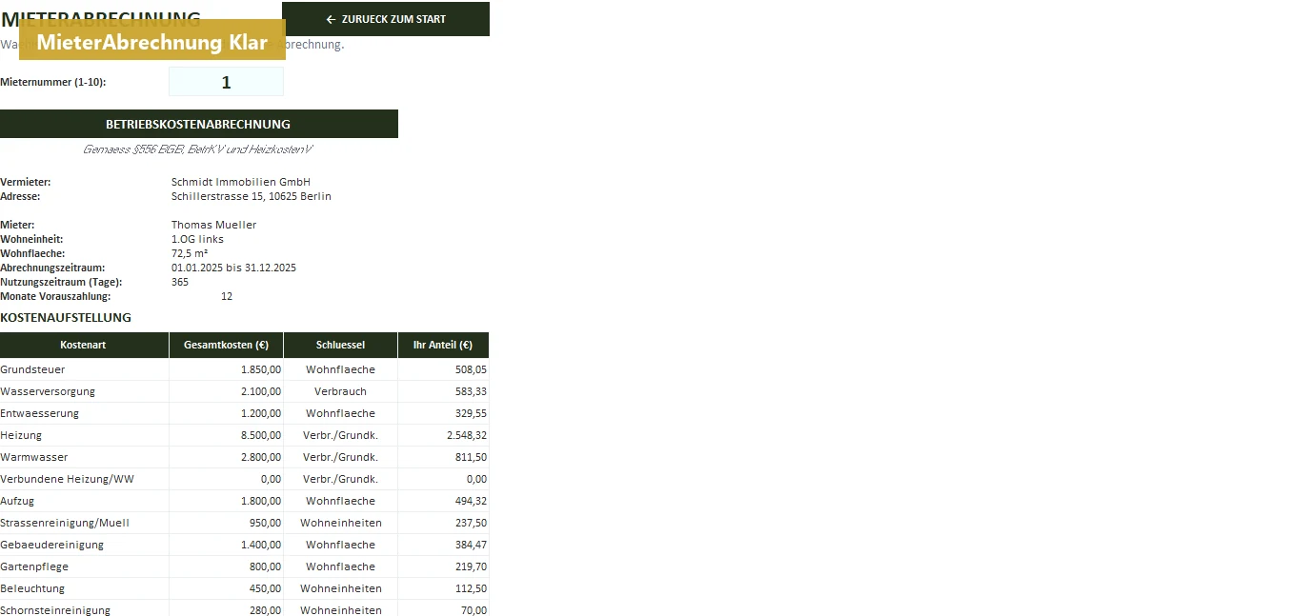Select the Grundsteuer share 508,05

tap(471, 369)
